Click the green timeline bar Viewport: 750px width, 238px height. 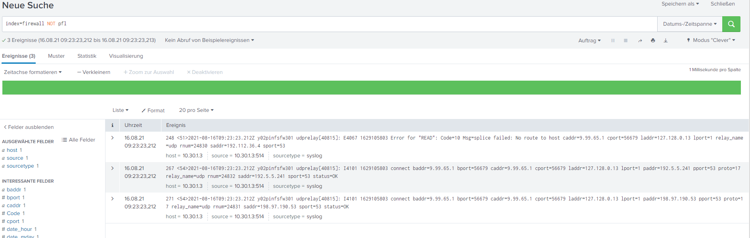pyautogui.click(x=371, y=88)
